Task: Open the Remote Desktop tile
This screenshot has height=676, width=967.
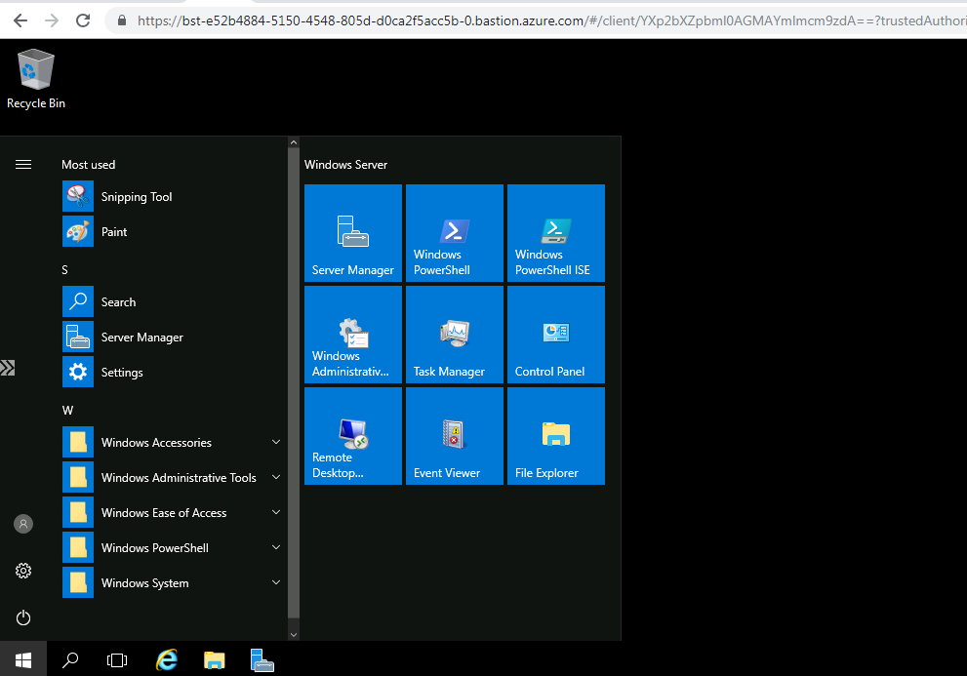Action: pos(352,435)
